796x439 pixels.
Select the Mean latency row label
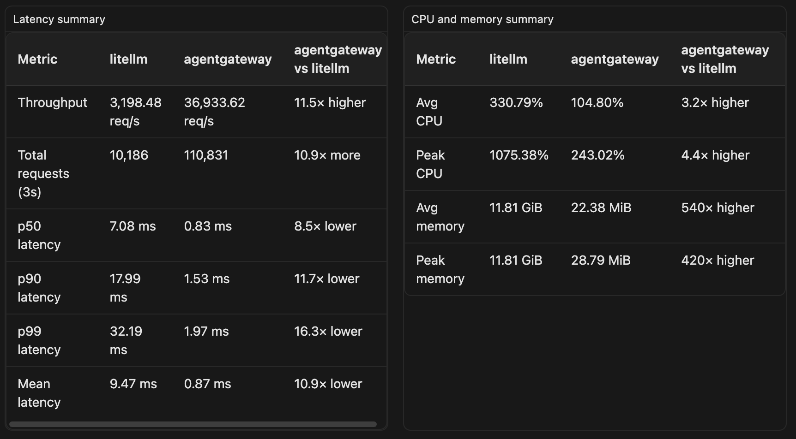39,393
